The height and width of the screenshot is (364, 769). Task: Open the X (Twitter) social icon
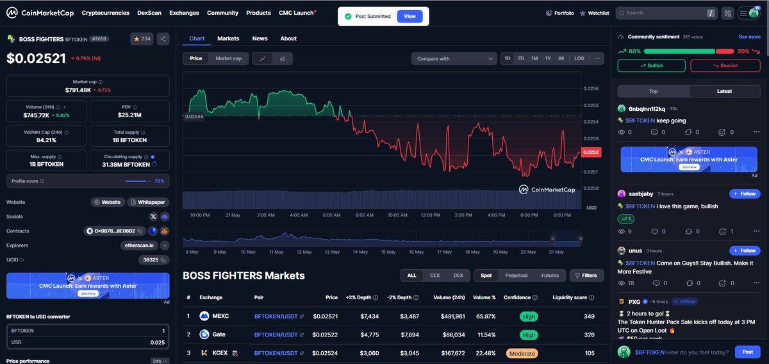[x=153, y=217]
